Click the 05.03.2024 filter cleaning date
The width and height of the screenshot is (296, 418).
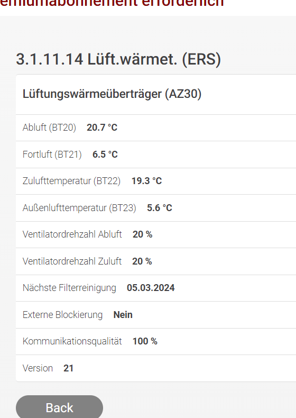pos(151,288)
